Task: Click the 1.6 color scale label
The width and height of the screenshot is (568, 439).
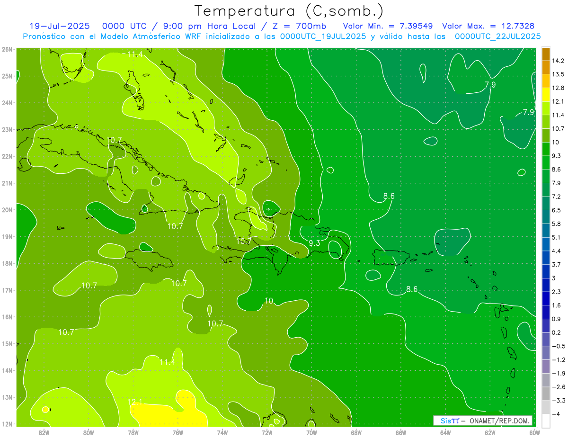Action: point(556,305)
